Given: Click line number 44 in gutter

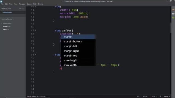Looking at the screenshot, I should coord(32,20).
